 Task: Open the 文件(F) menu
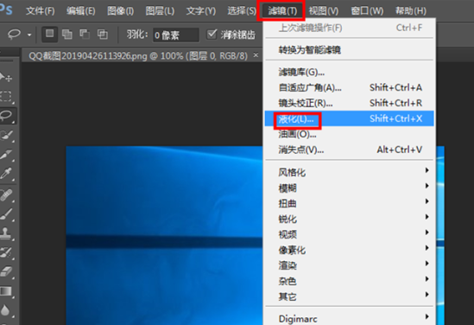point(41,11)
